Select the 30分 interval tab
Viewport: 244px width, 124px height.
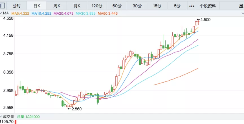click(x=137, y=6)
